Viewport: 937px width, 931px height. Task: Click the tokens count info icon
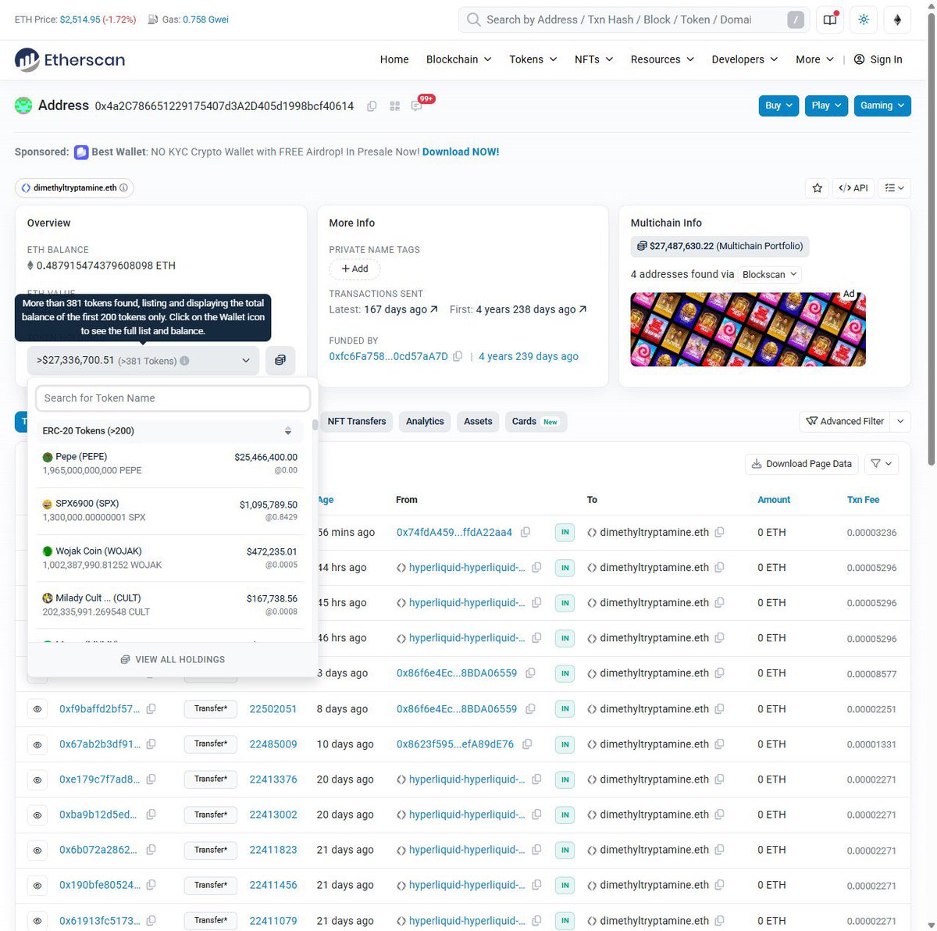(x=184, y=361)
